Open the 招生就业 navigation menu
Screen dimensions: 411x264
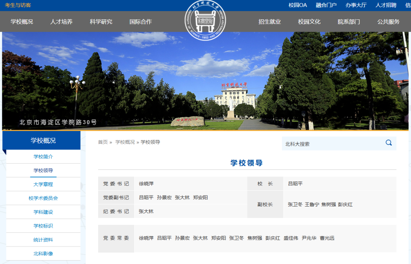pos(270,22)
